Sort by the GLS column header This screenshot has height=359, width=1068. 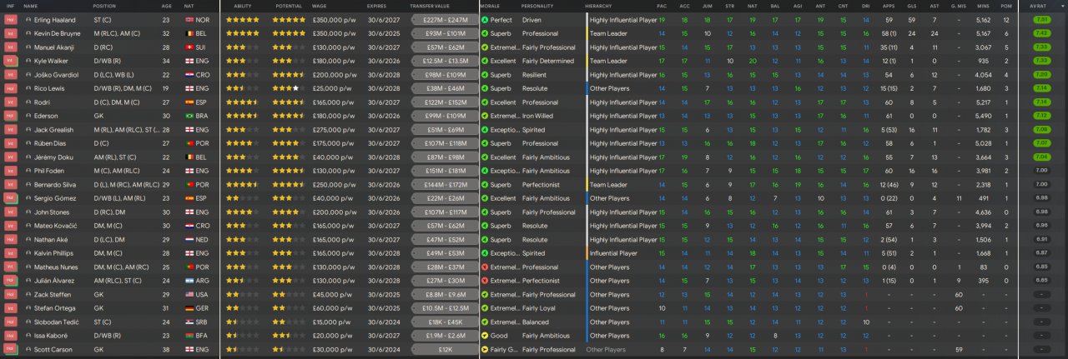click(x=911, y=6)
